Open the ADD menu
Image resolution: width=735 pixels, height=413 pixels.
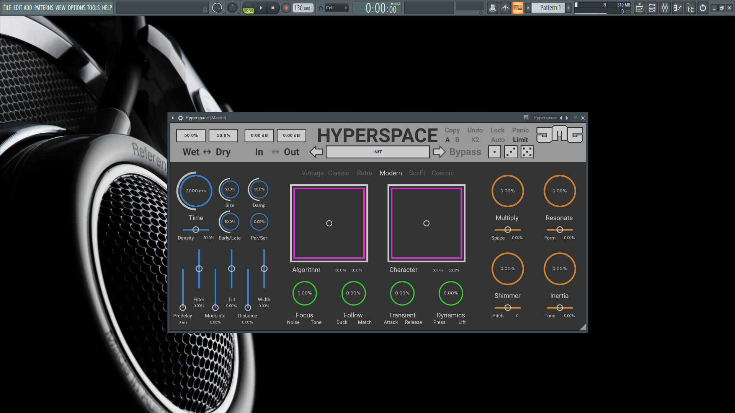[x=28, y=8]
